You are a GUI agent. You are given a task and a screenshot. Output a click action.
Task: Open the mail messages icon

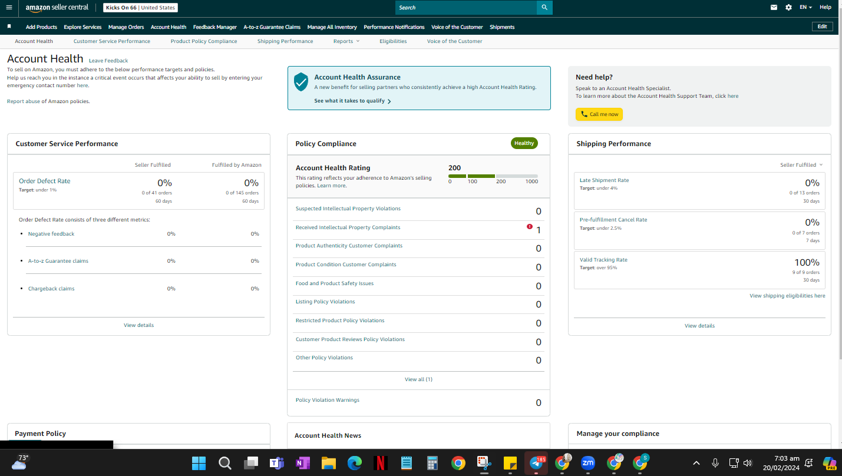tap(774, 8)
